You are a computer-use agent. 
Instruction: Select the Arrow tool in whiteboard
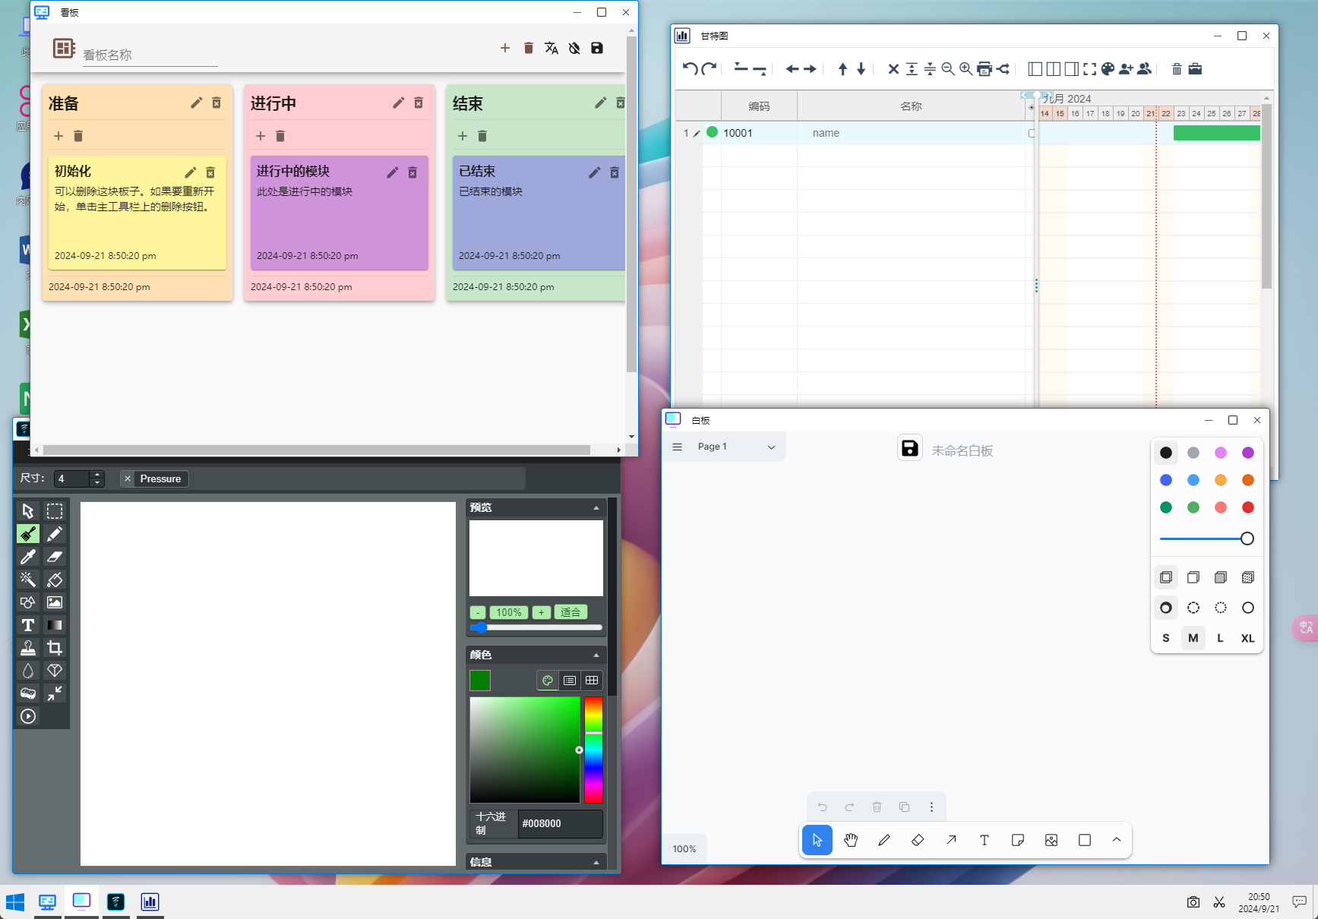pos(951,840)
